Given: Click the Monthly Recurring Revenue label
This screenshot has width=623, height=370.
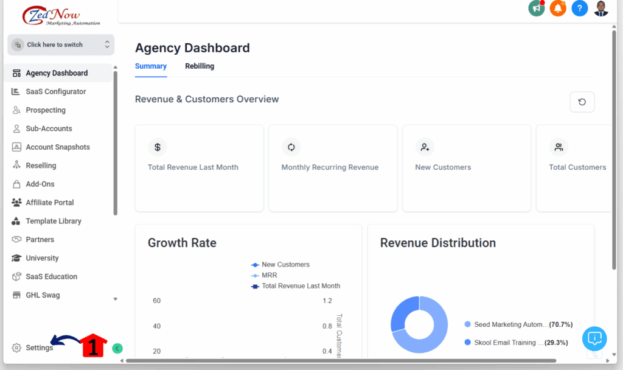Looking at the screenshot, I should pos(330,167).
